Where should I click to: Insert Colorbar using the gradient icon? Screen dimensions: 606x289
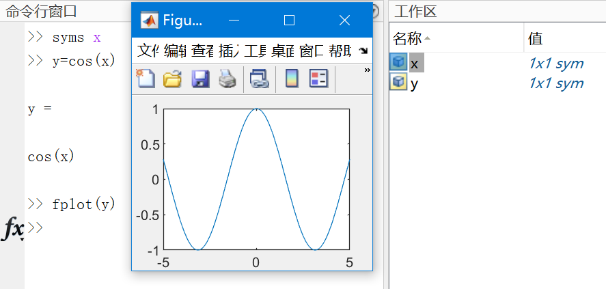click(x=292, y=79)
